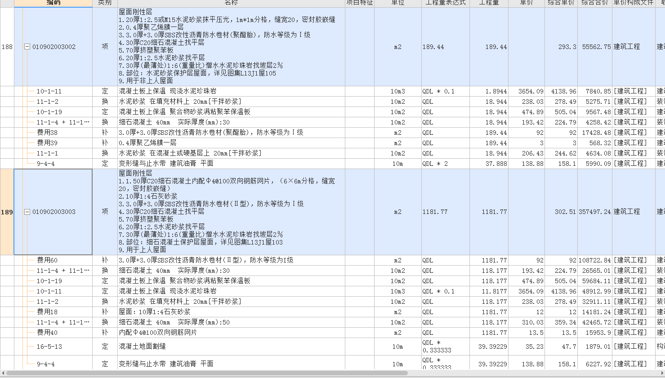Screen dimensions: 665x378
Task: Click the total price 17428.48
Action: pos(596,133)
